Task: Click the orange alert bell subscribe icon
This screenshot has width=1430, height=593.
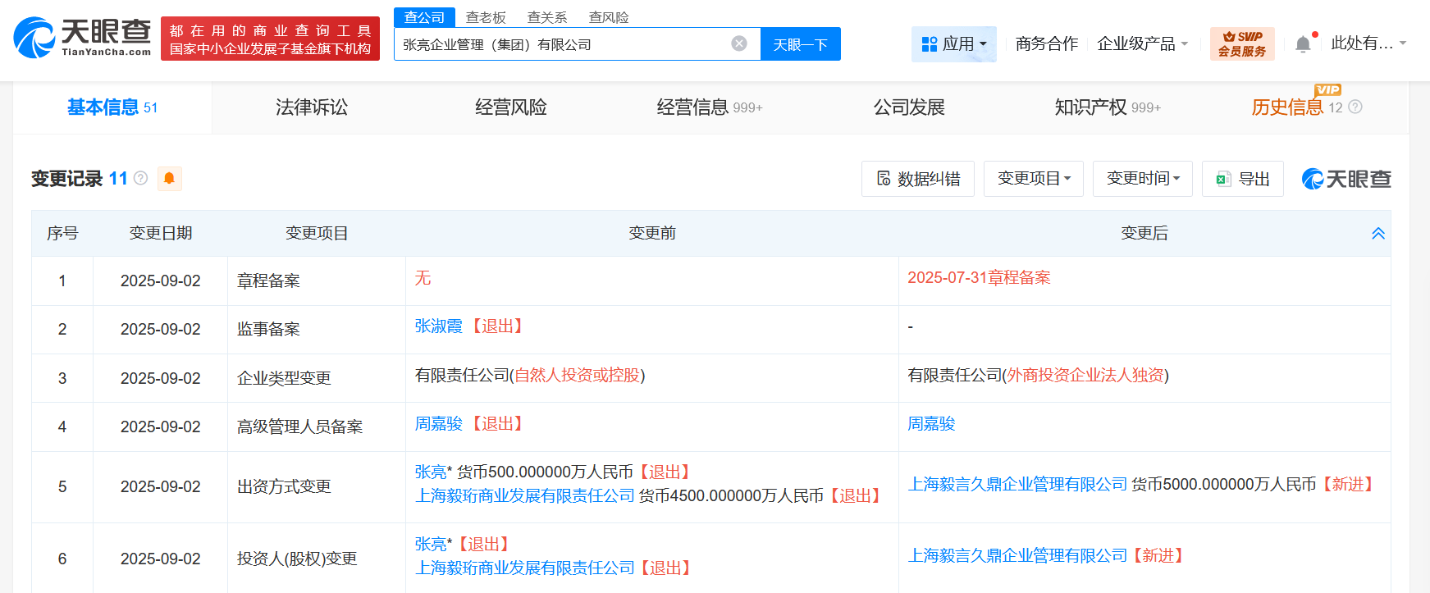Action: 169,178
